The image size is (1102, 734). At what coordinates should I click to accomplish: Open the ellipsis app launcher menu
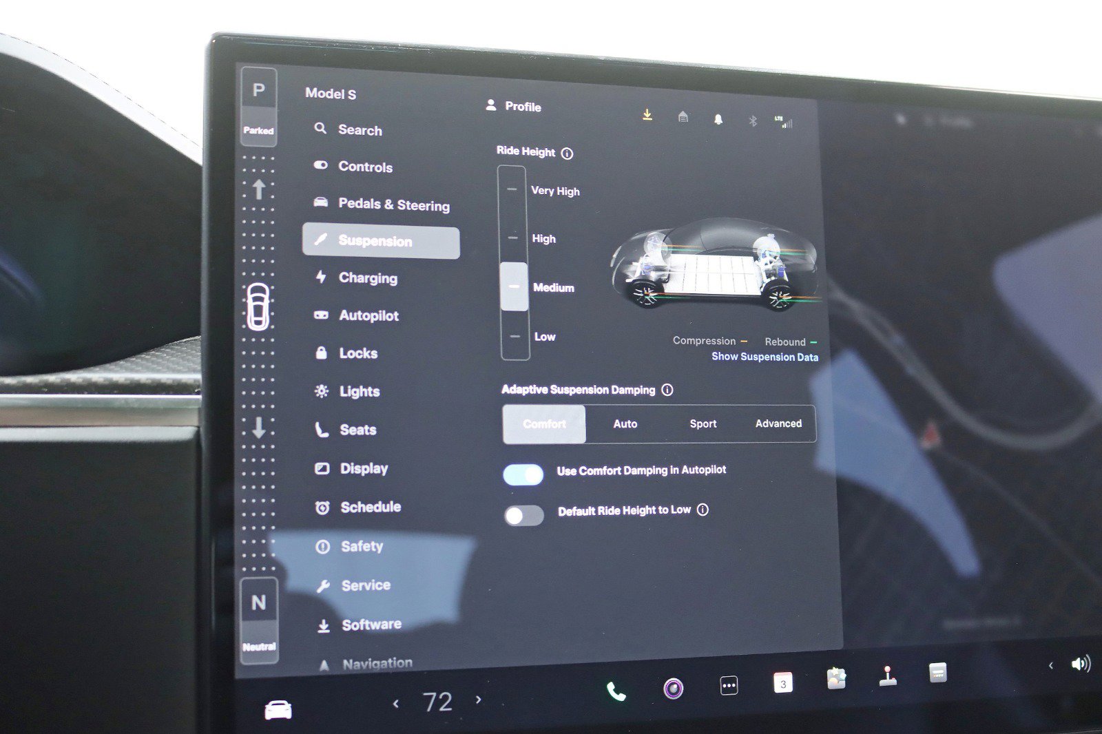[x=729, y=686]
